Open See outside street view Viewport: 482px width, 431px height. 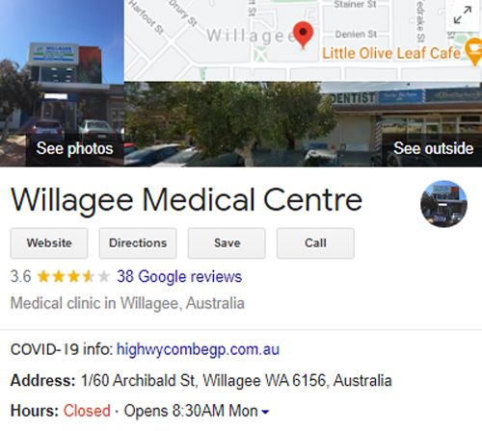click(x=303, y=124)
